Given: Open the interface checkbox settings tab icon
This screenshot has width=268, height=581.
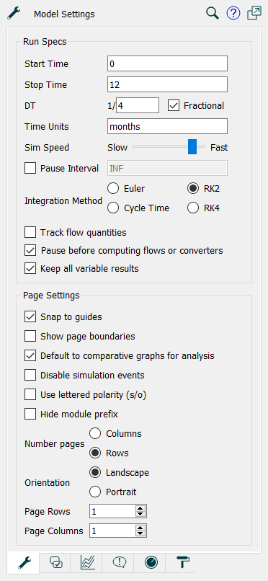Looking at the screenshot, I should point(56,562).
